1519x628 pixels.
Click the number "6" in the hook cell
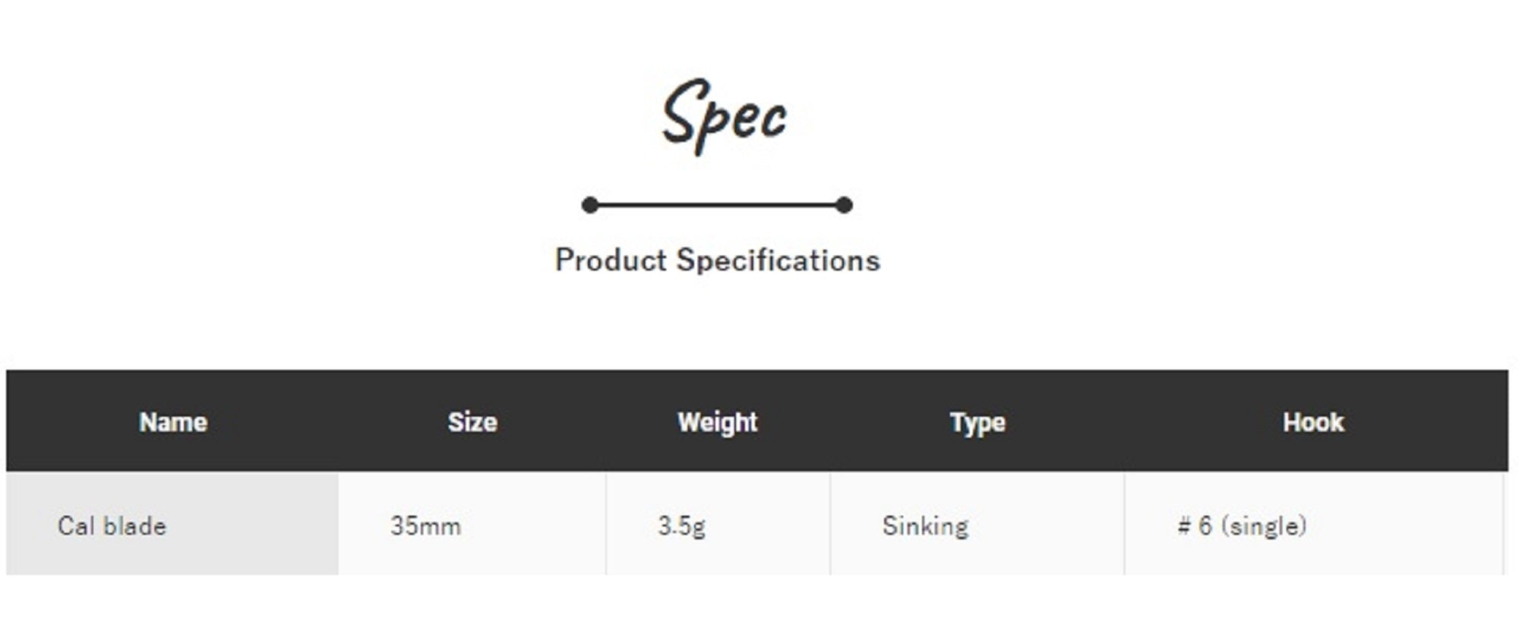coord(1205,526)
